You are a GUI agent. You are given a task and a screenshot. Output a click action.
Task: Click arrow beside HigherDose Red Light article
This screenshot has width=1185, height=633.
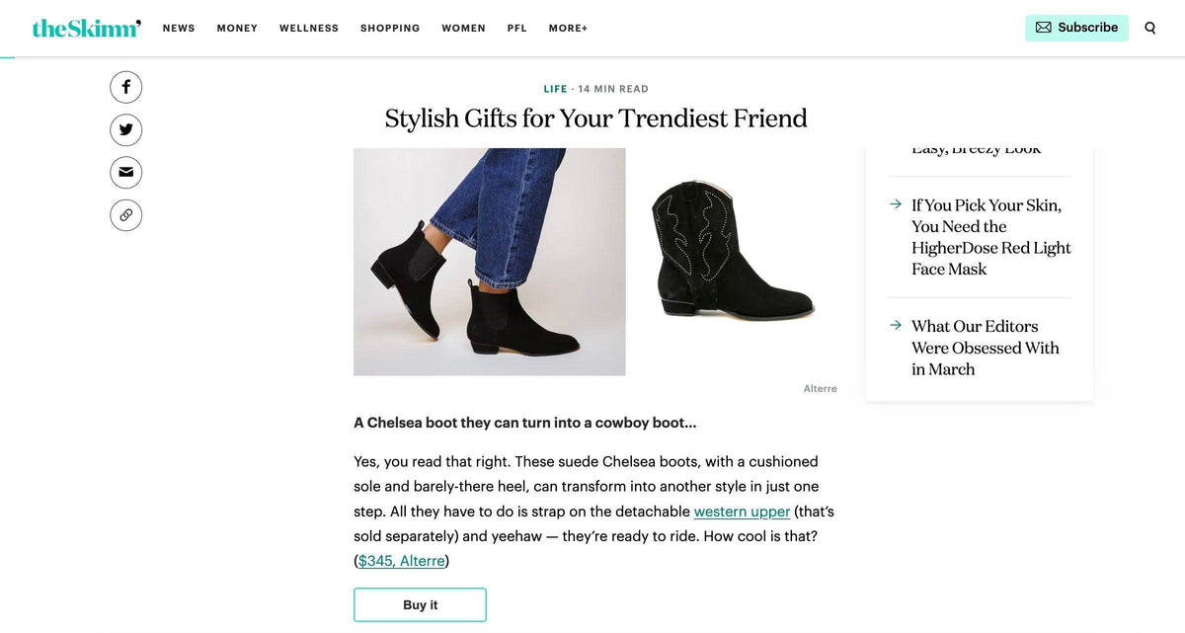[x=896, y=204]
